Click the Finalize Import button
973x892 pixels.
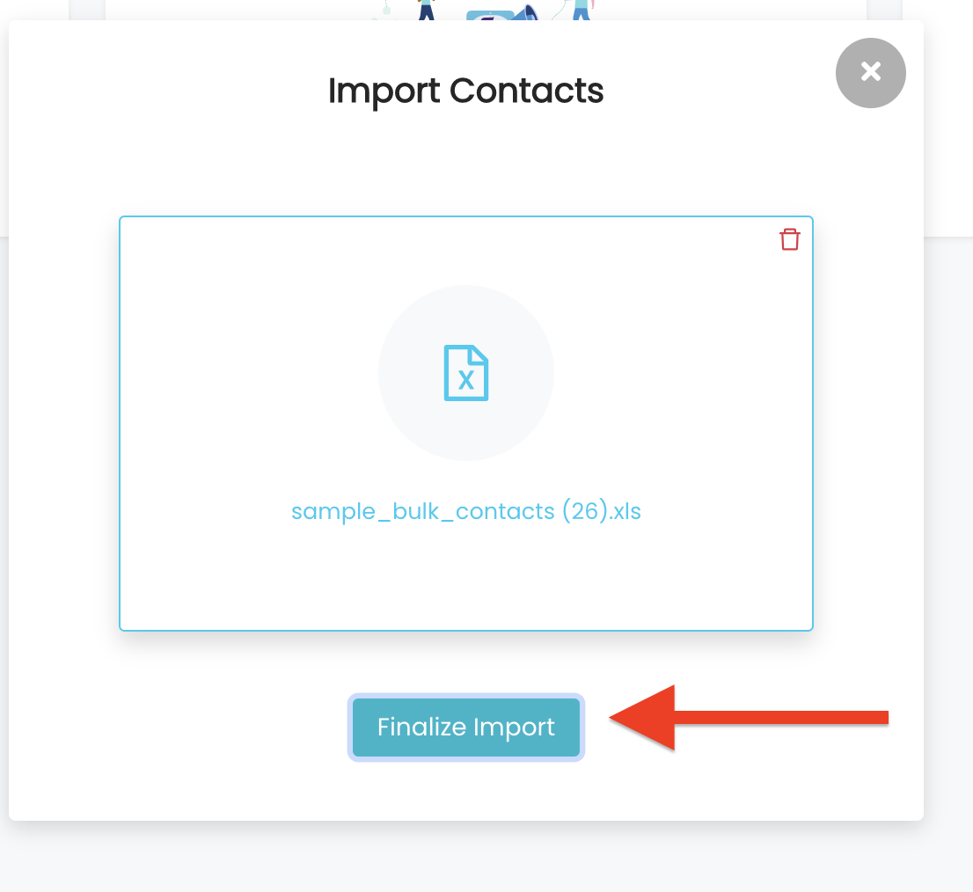pyautogui.click(x=466, y=727)
